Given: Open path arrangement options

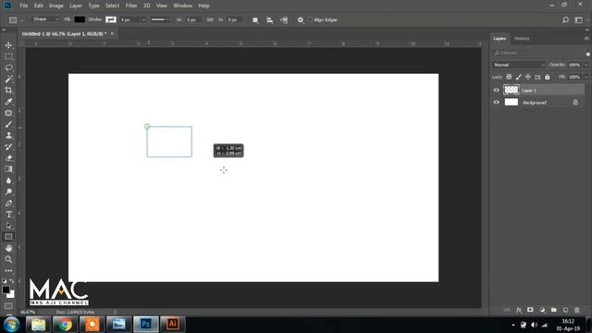Looking at the screenshot, I should click(284, 20).
